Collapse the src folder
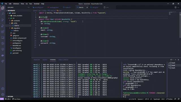The width and height of the screenshot is (181, 102). coord(9,18)
